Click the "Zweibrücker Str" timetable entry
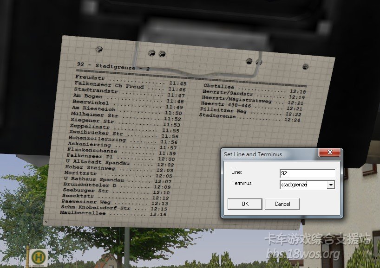 tap(96, 133)
